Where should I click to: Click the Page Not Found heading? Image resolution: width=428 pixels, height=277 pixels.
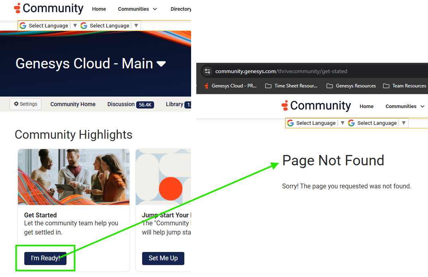point(333,161)
